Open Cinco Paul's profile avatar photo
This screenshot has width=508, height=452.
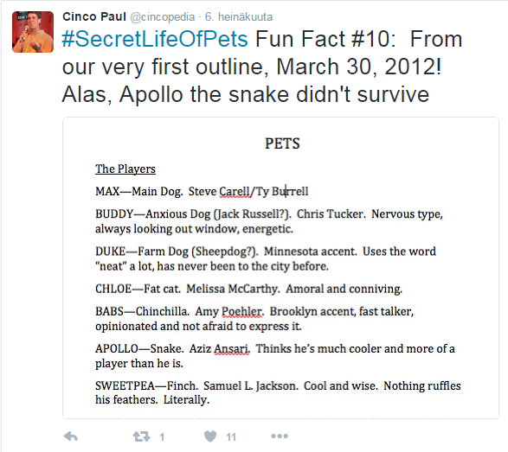point(33,32)
